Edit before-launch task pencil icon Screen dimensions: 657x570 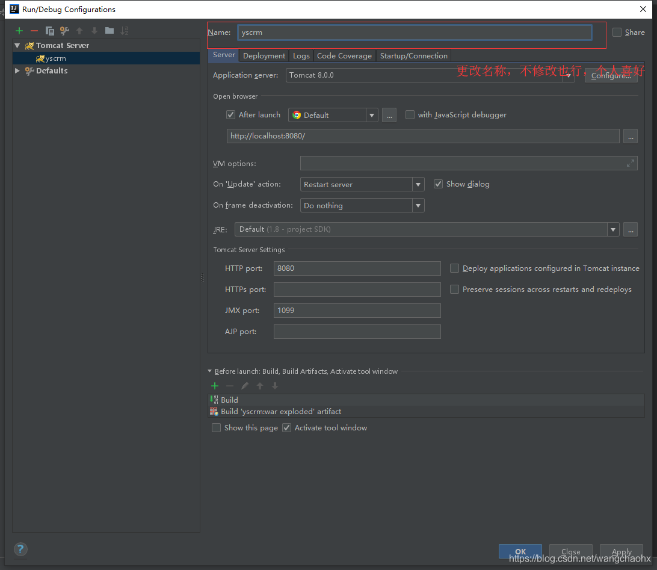[x=245, y=386]
